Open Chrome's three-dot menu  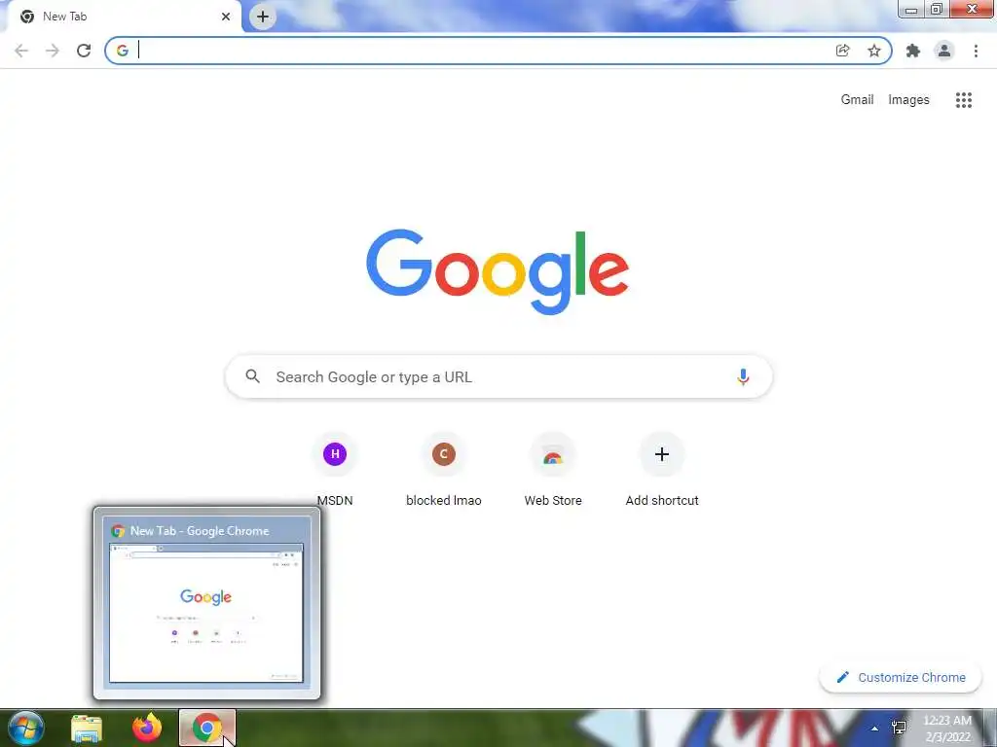[976, 51]
